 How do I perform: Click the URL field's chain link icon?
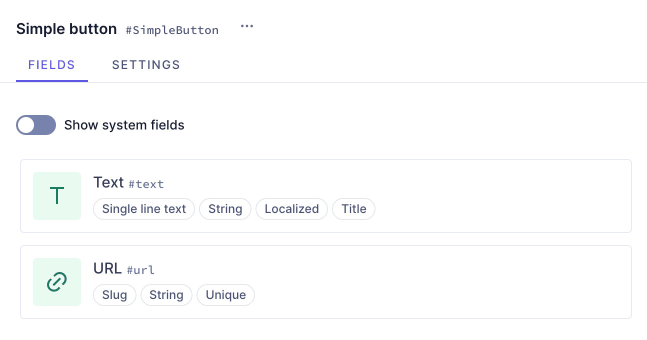(x=56, y=281)
